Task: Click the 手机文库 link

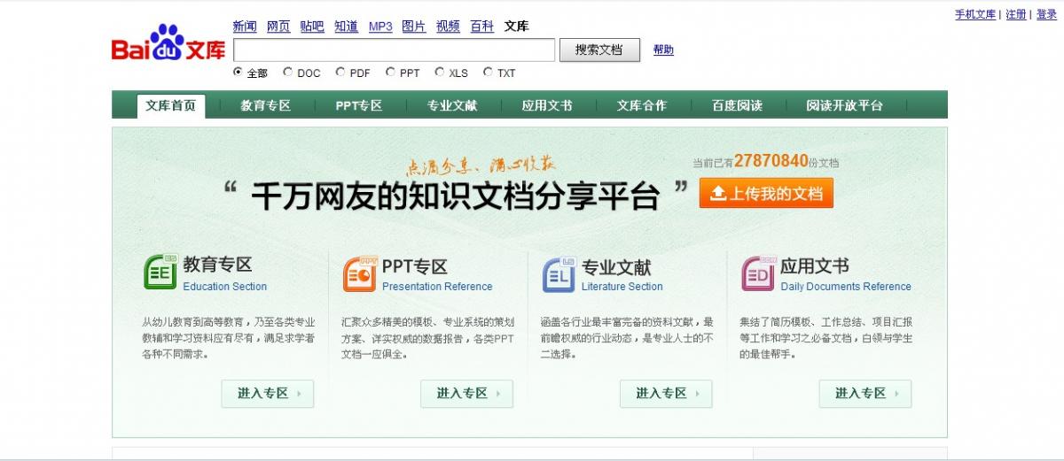Action: click(975, 14)
